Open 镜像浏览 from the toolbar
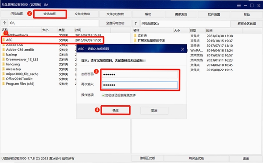The image size is (263, 163). [181, 14]
